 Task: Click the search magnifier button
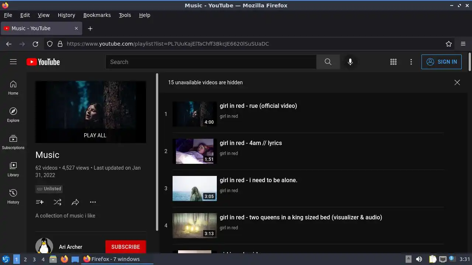[328, 62]
